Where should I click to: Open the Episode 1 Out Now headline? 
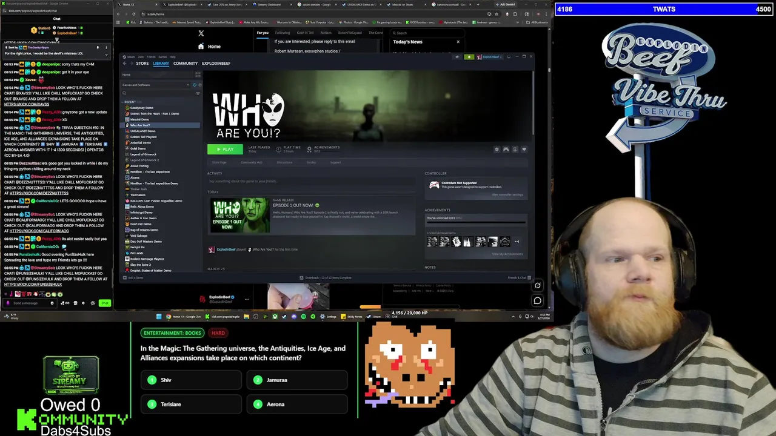pos(296,205)
